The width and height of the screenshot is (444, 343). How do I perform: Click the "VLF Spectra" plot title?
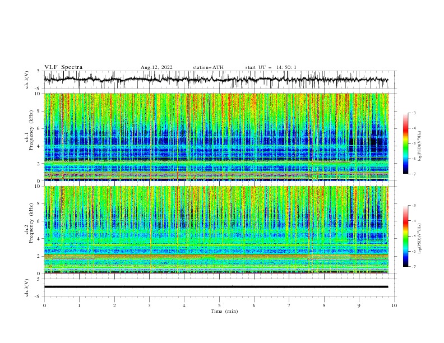point(63,67)
